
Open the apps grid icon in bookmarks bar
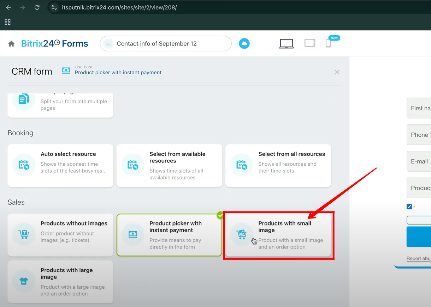(x=7, y=22)
